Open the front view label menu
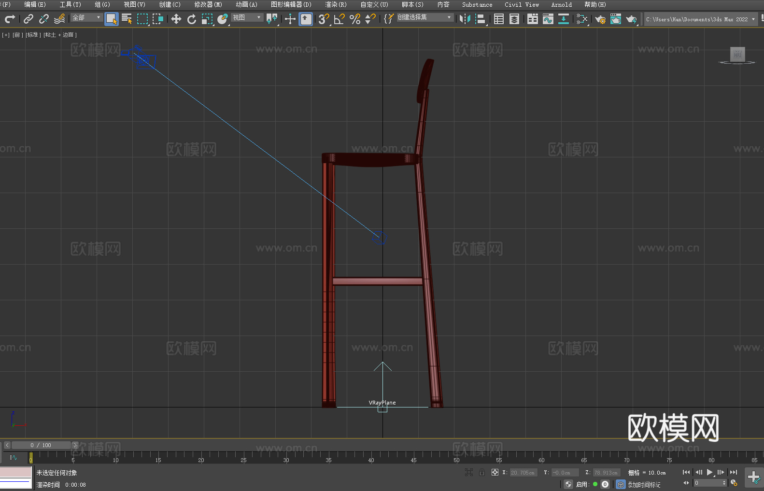Viewport: 764px width, 491px height. click(18, 35)
